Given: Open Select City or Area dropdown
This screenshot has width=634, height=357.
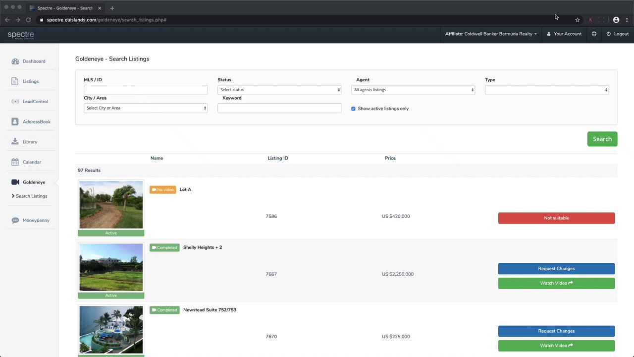Looking at the screenshot, I should tap(146, 108).
